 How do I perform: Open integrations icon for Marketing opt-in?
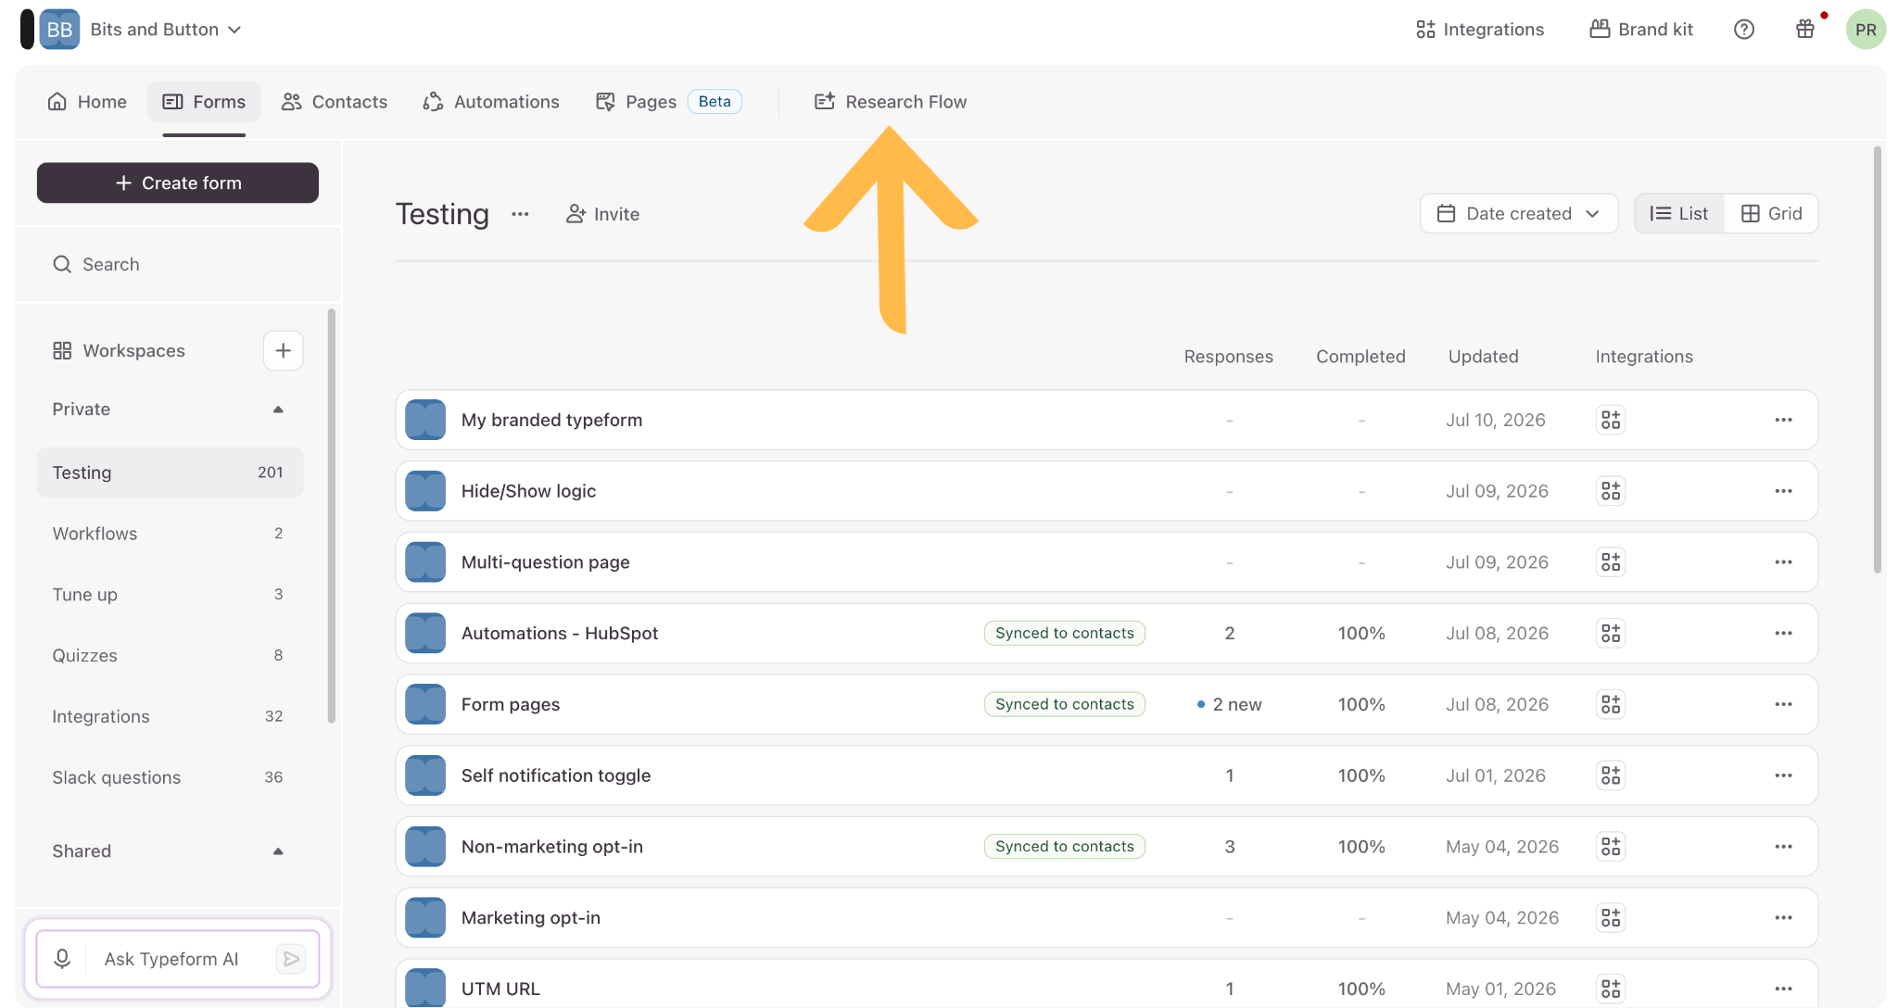coord(1611,918)
